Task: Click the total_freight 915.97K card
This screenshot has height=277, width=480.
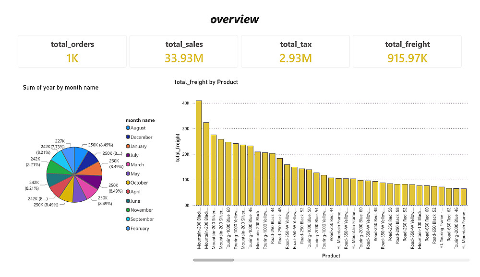Action: click(x=407, y=51)
